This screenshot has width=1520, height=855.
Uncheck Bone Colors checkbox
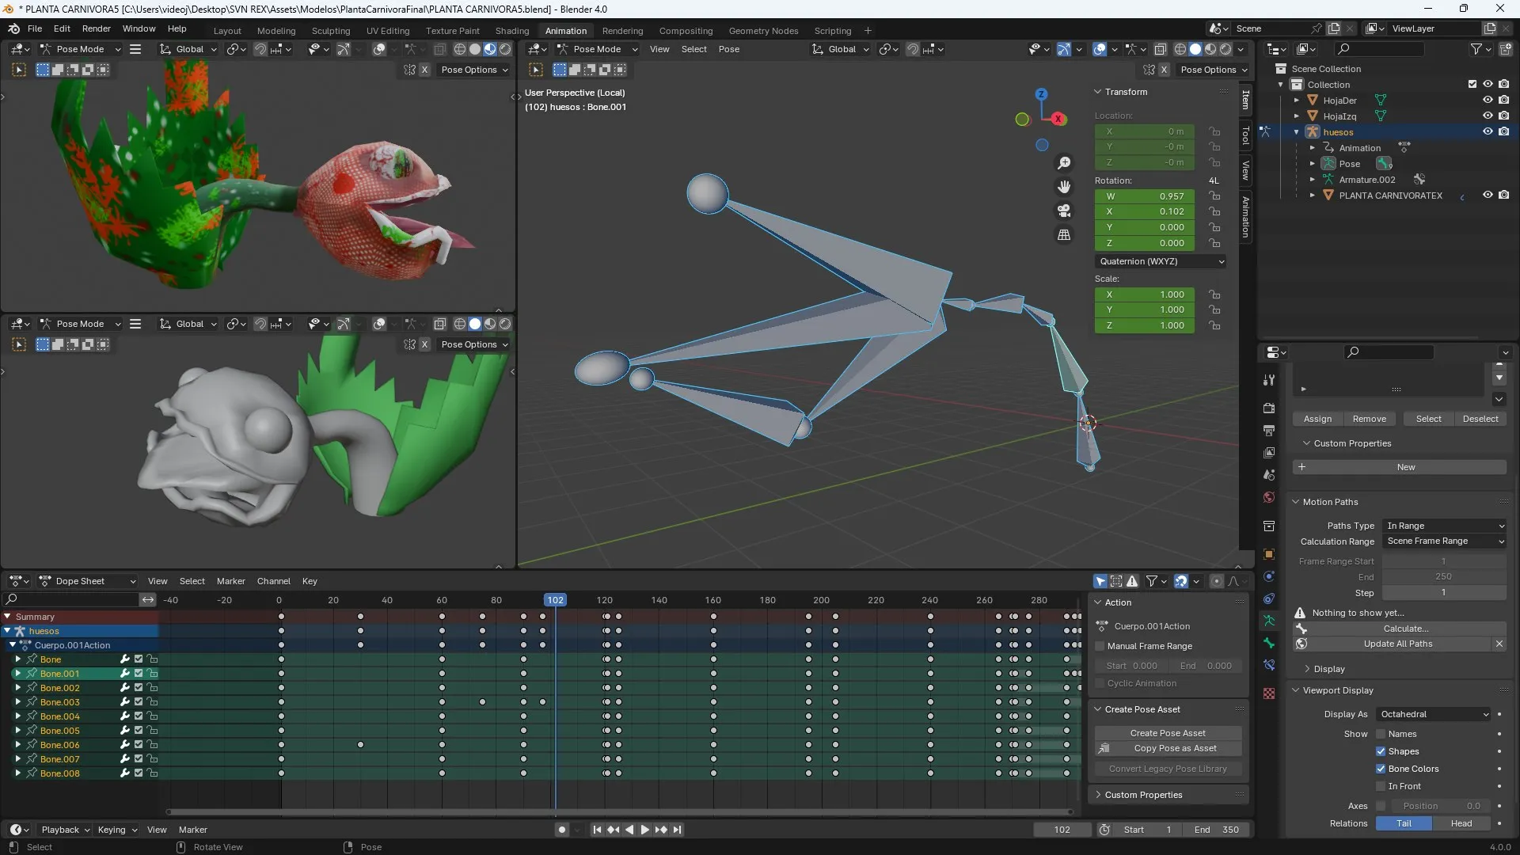(1381, 769)
